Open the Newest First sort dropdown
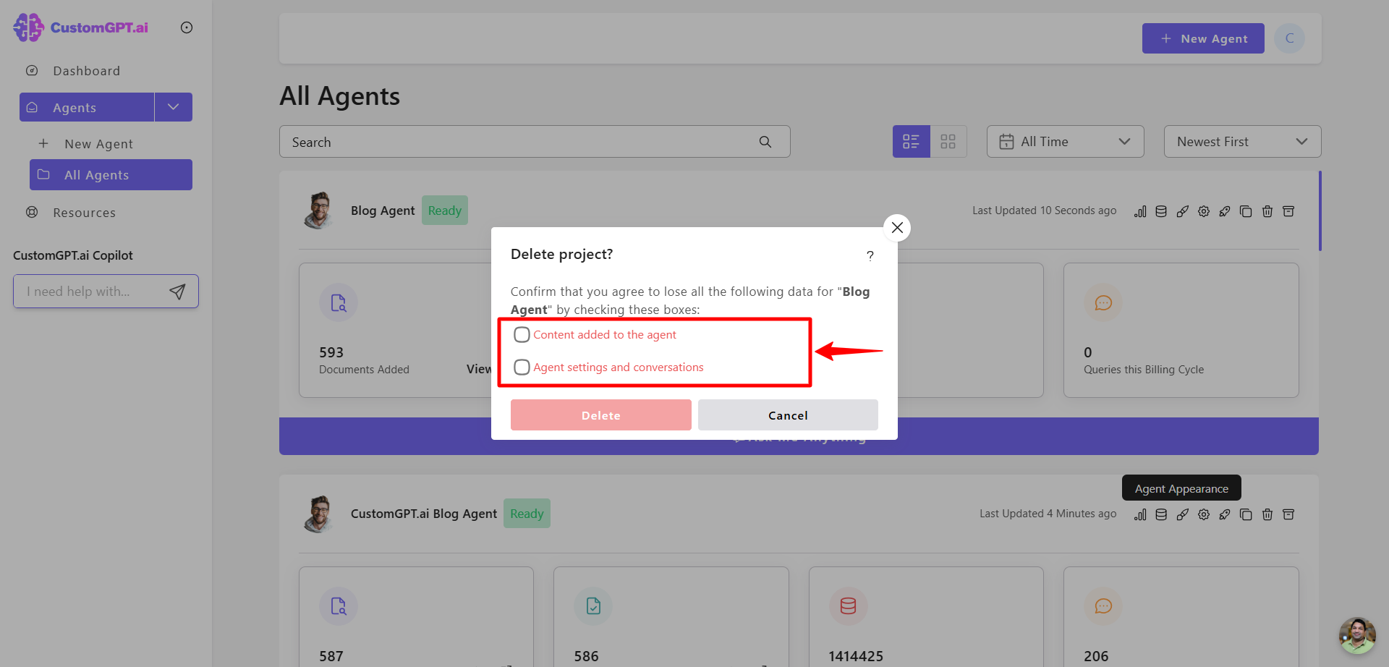The image size is (1389, 667). pos(1243,142)
